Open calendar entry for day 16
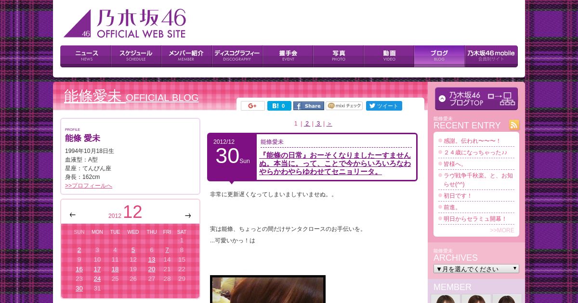578x303 pixels. tap(79, 269)
